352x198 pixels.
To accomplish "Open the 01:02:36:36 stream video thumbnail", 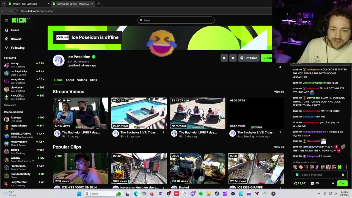I will coord(81,113).
